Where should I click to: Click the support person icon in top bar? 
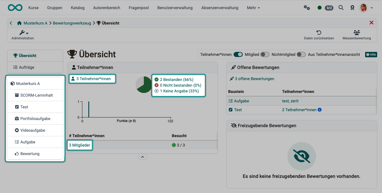[352, 8]
